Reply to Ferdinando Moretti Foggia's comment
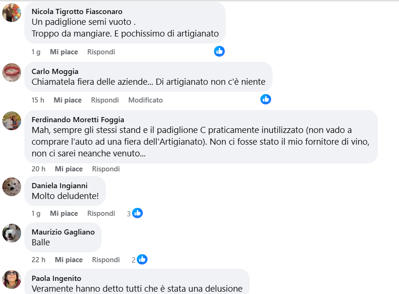The height and width of the screenshot is (294, 399). (106, 169)
